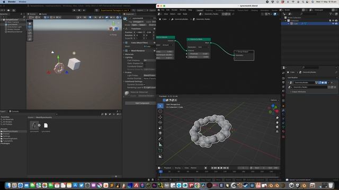Toggle GeometryNodes modifier edit mode display
The width and height of the screenshot is (339, 190).
click(x=319, y=82)
